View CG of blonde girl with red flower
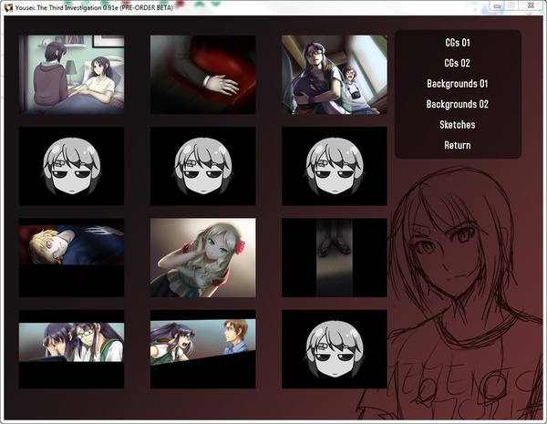Image resolution: width=547 pixels, height=424 pixels. [203, 257]
